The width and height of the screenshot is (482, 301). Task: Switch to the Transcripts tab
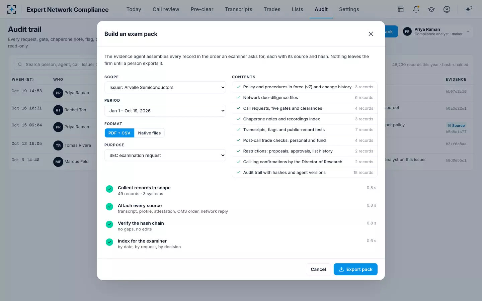coord(238,9)
